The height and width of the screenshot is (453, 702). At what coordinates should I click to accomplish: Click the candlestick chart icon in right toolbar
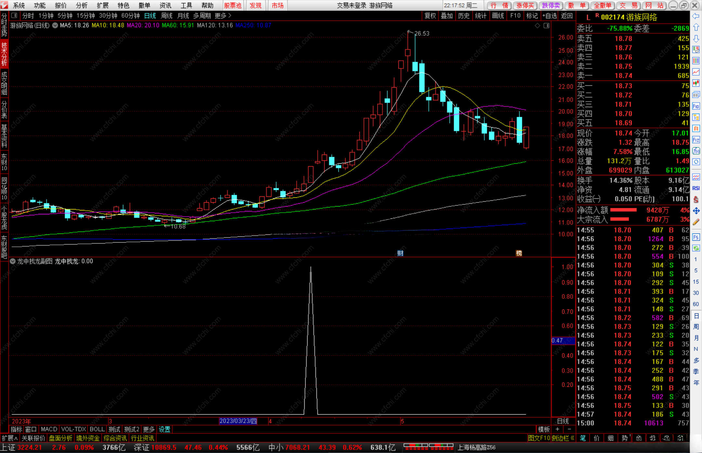(x=696, y=83)
